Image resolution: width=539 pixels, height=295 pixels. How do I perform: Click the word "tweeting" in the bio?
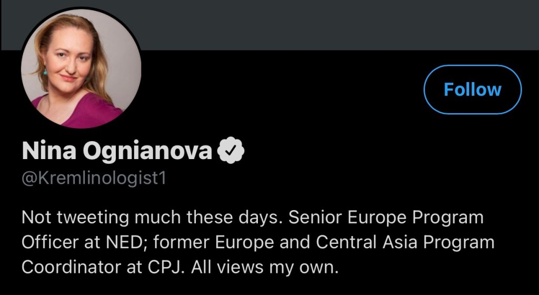83,218
